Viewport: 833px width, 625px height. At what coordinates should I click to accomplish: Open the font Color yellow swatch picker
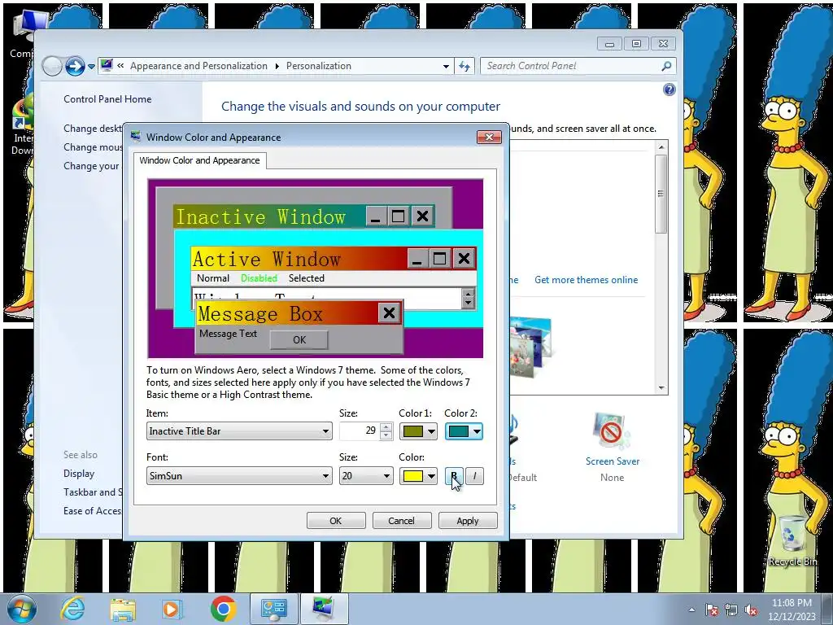[418, 475]
